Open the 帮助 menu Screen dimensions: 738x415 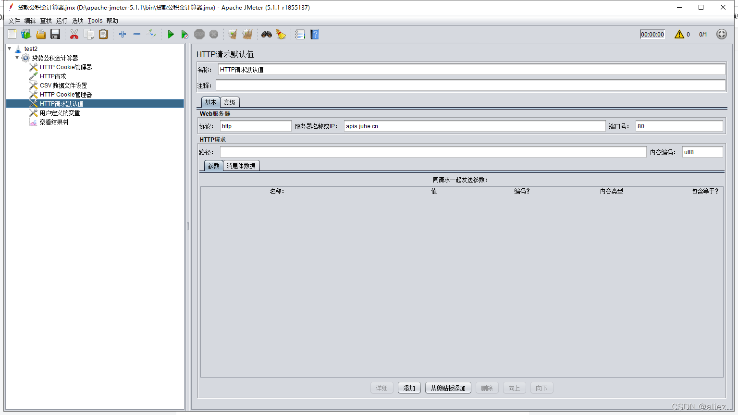click(112, 21)
